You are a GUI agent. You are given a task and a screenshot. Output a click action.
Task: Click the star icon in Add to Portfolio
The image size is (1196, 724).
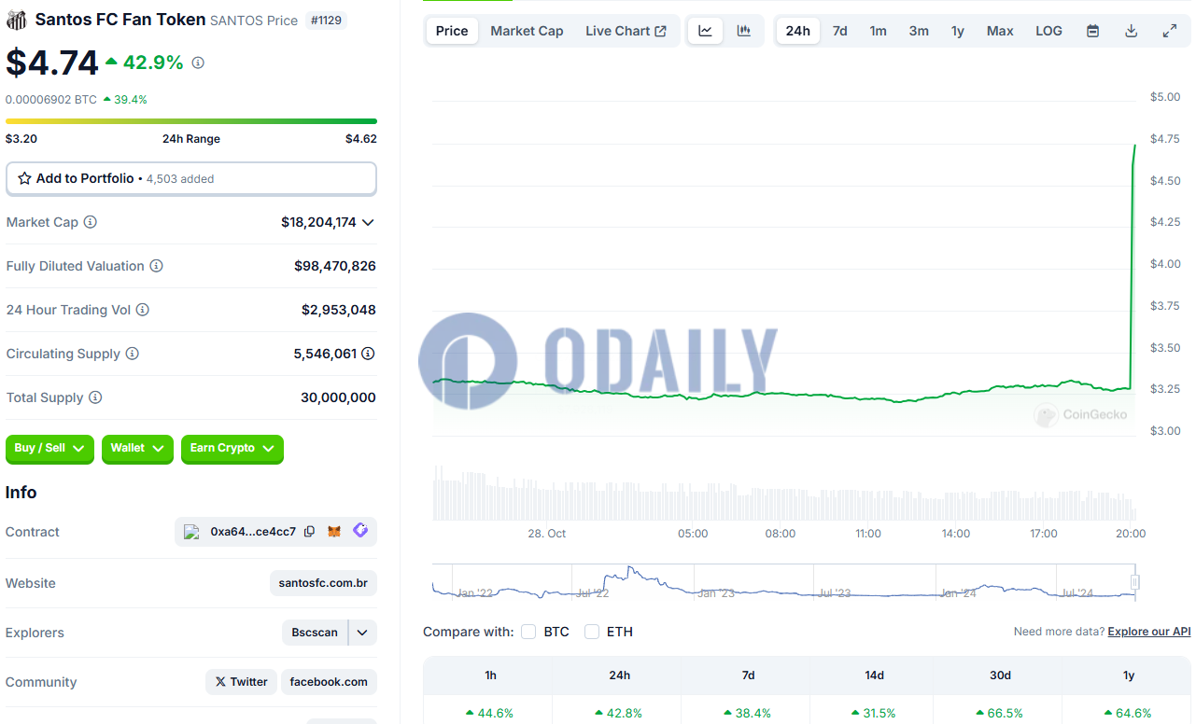pos(25,178)
